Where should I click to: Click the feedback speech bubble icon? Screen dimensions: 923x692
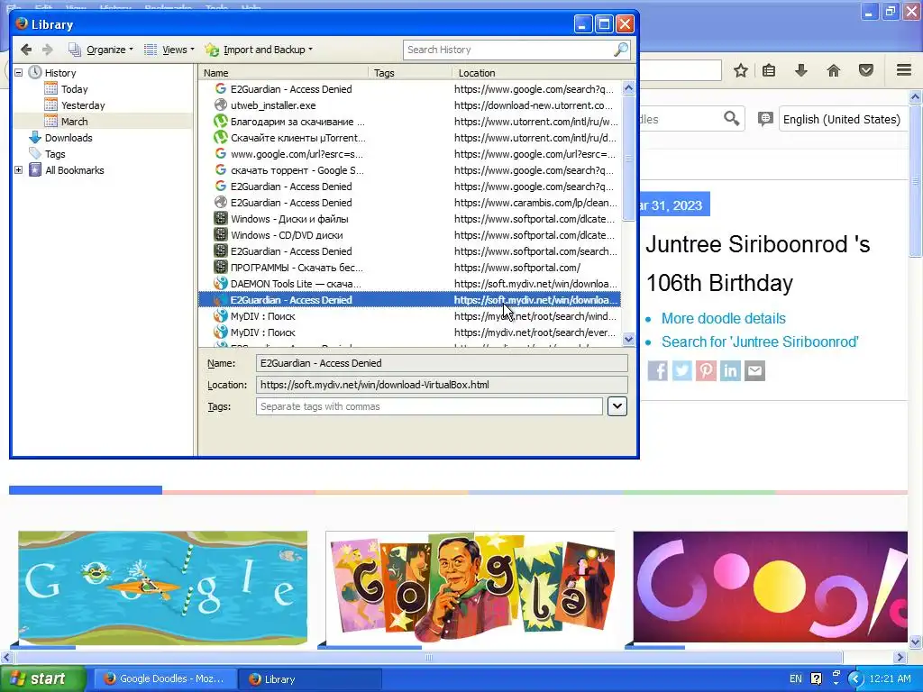pos(765,119)
